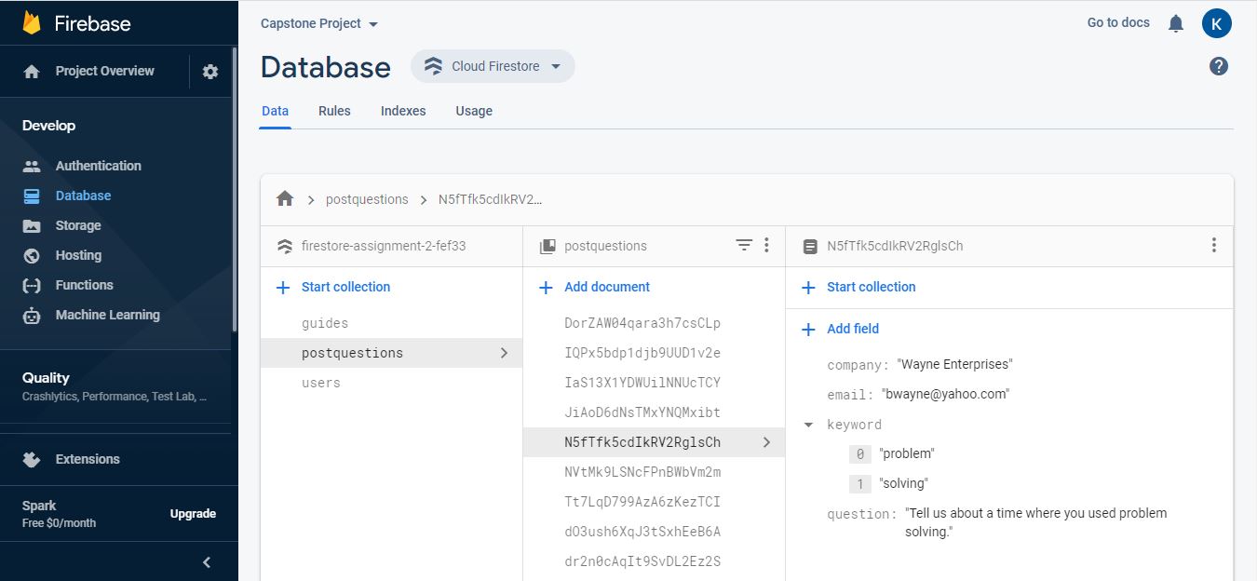Start collection inside the document column
The width and height of the screenshot is (1257, 581).
coord(858,287)
